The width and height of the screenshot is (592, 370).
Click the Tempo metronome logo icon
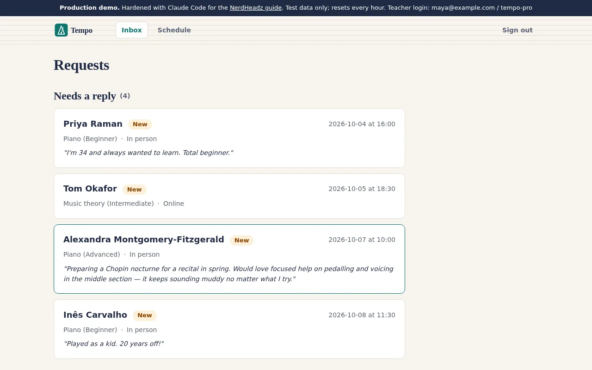coord(61,30)
